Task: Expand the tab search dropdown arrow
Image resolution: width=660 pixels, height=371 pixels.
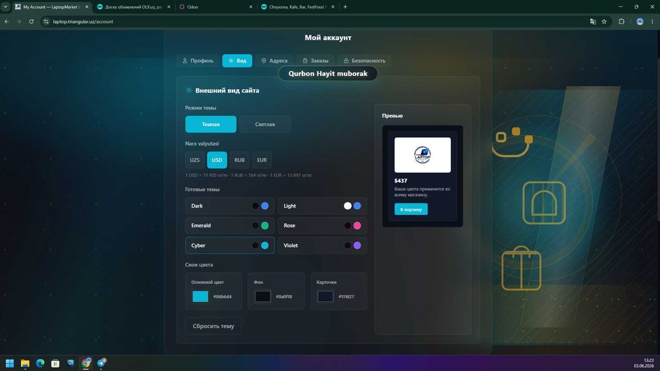Action: point(5,7)
